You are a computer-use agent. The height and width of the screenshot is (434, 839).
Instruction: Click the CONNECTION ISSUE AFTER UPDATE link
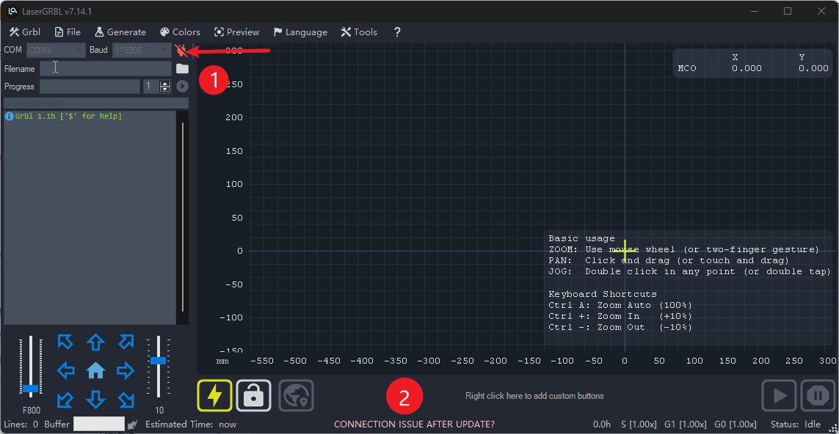tap(414, 424)
